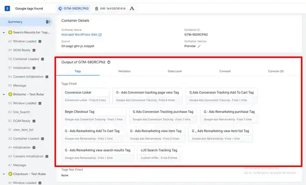The image size is (306, 185).
Task: Edit the Preview container version pencil
Action: (x=199, y=46)
